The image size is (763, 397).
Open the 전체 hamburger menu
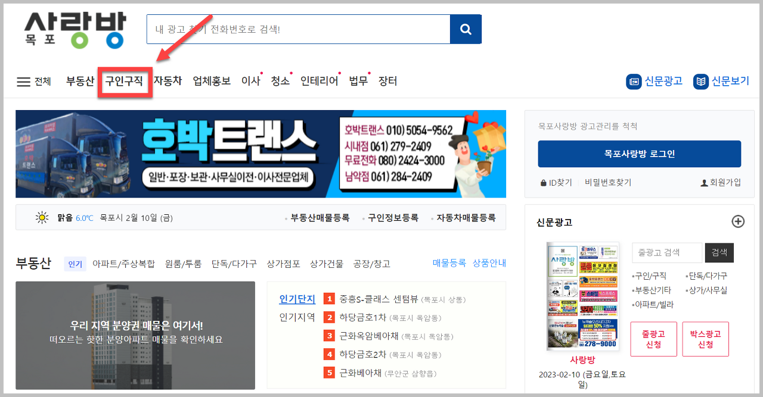(34, 82)
